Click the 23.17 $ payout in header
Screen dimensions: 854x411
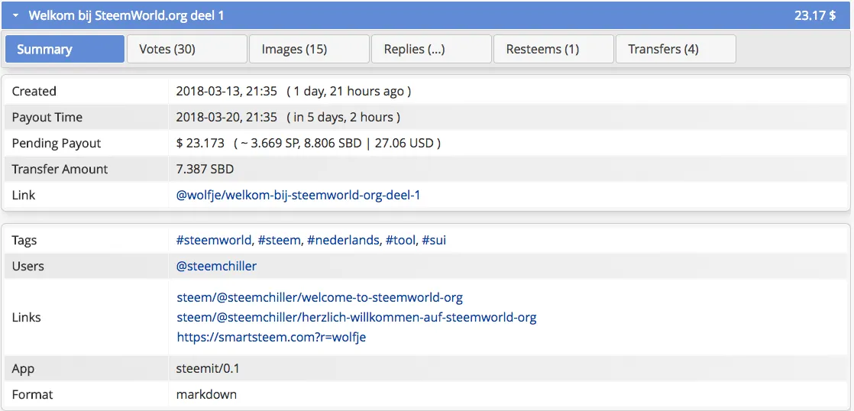[x=814, y=15]
